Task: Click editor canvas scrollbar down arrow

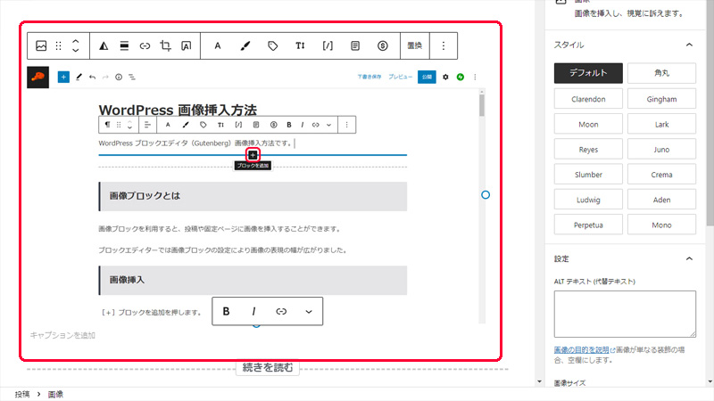Action: click(540, 381)
